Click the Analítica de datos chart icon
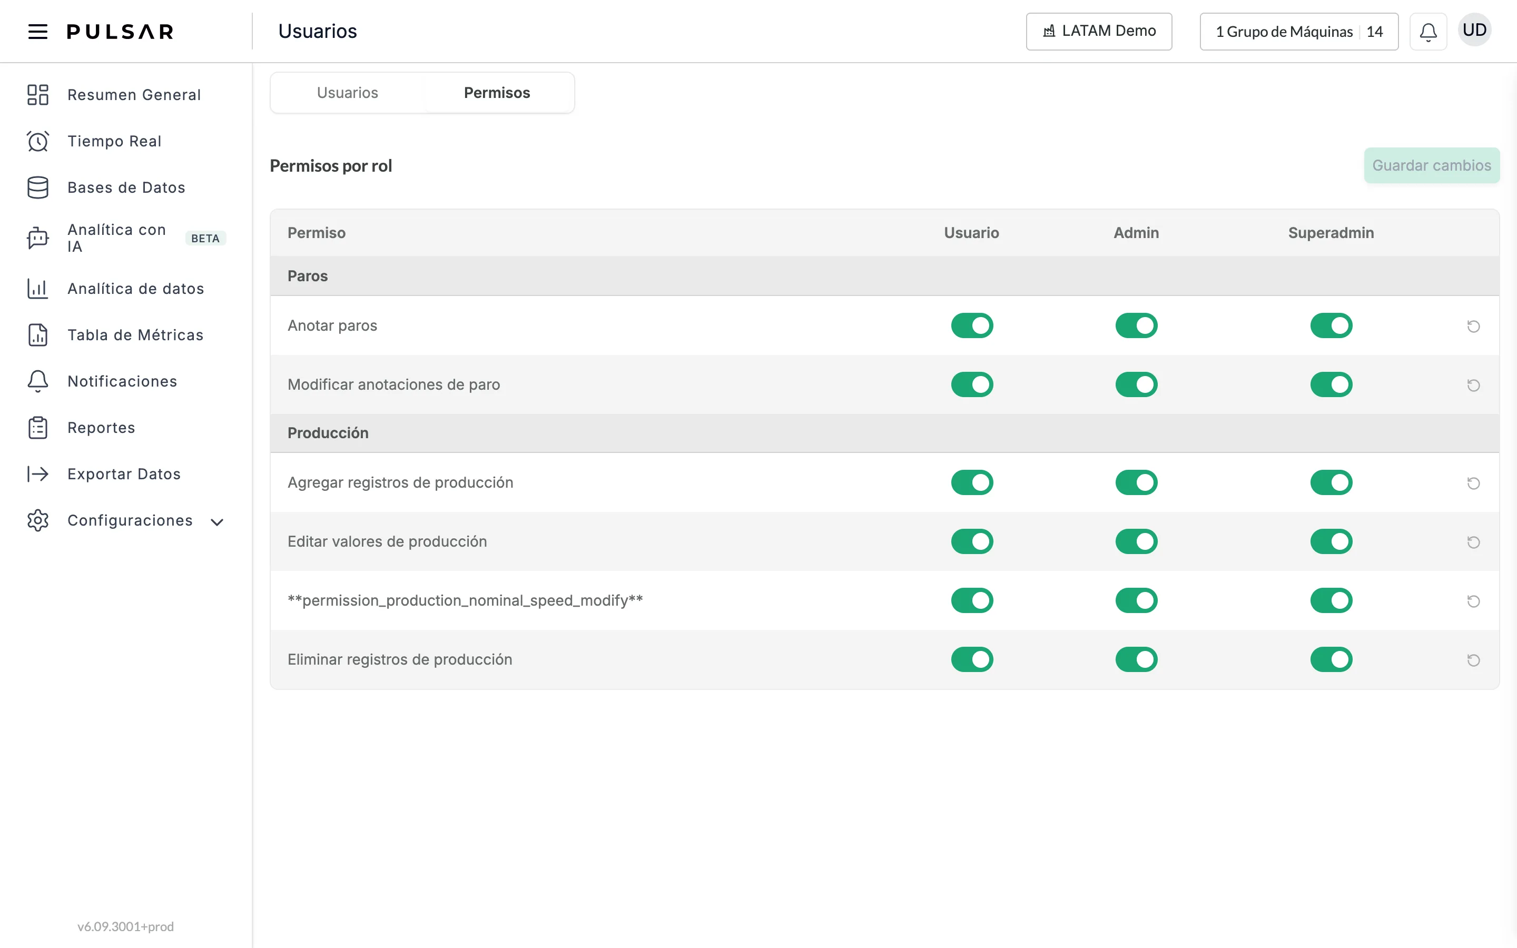 coord(37,289)
